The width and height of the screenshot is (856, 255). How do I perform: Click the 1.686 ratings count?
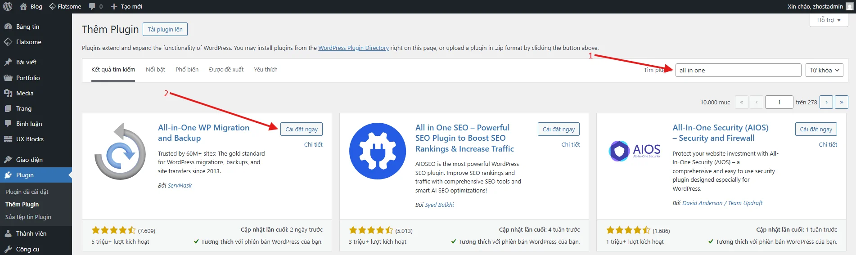[661, 231]
